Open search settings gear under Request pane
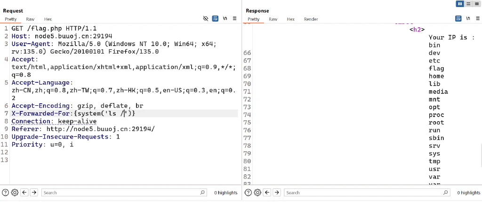This screenshot has width=482, height=202. (15, 193)
